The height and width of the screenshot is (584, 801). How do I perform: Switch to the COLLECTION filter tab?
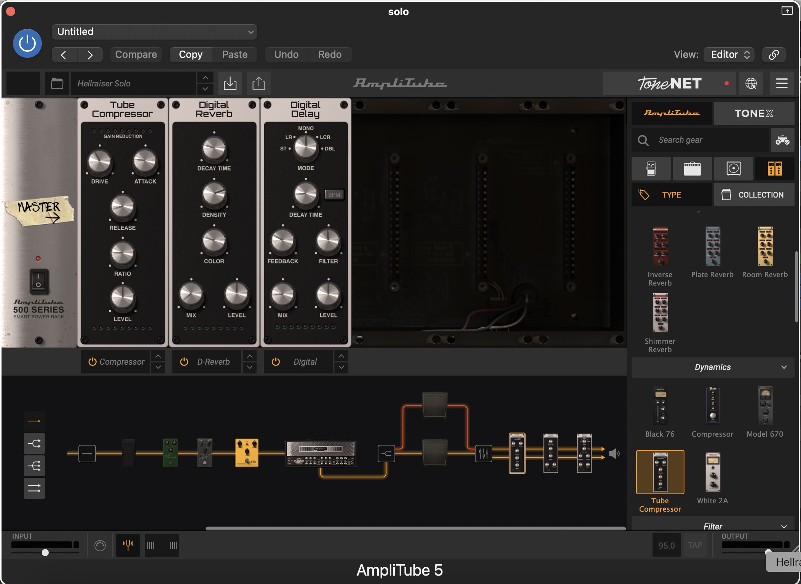754,195
